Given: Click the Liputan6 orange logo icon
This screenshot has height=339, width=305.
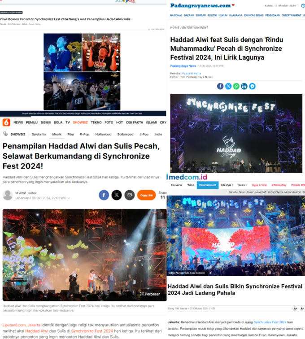Looking at the screenshot, I should (6, 122).
